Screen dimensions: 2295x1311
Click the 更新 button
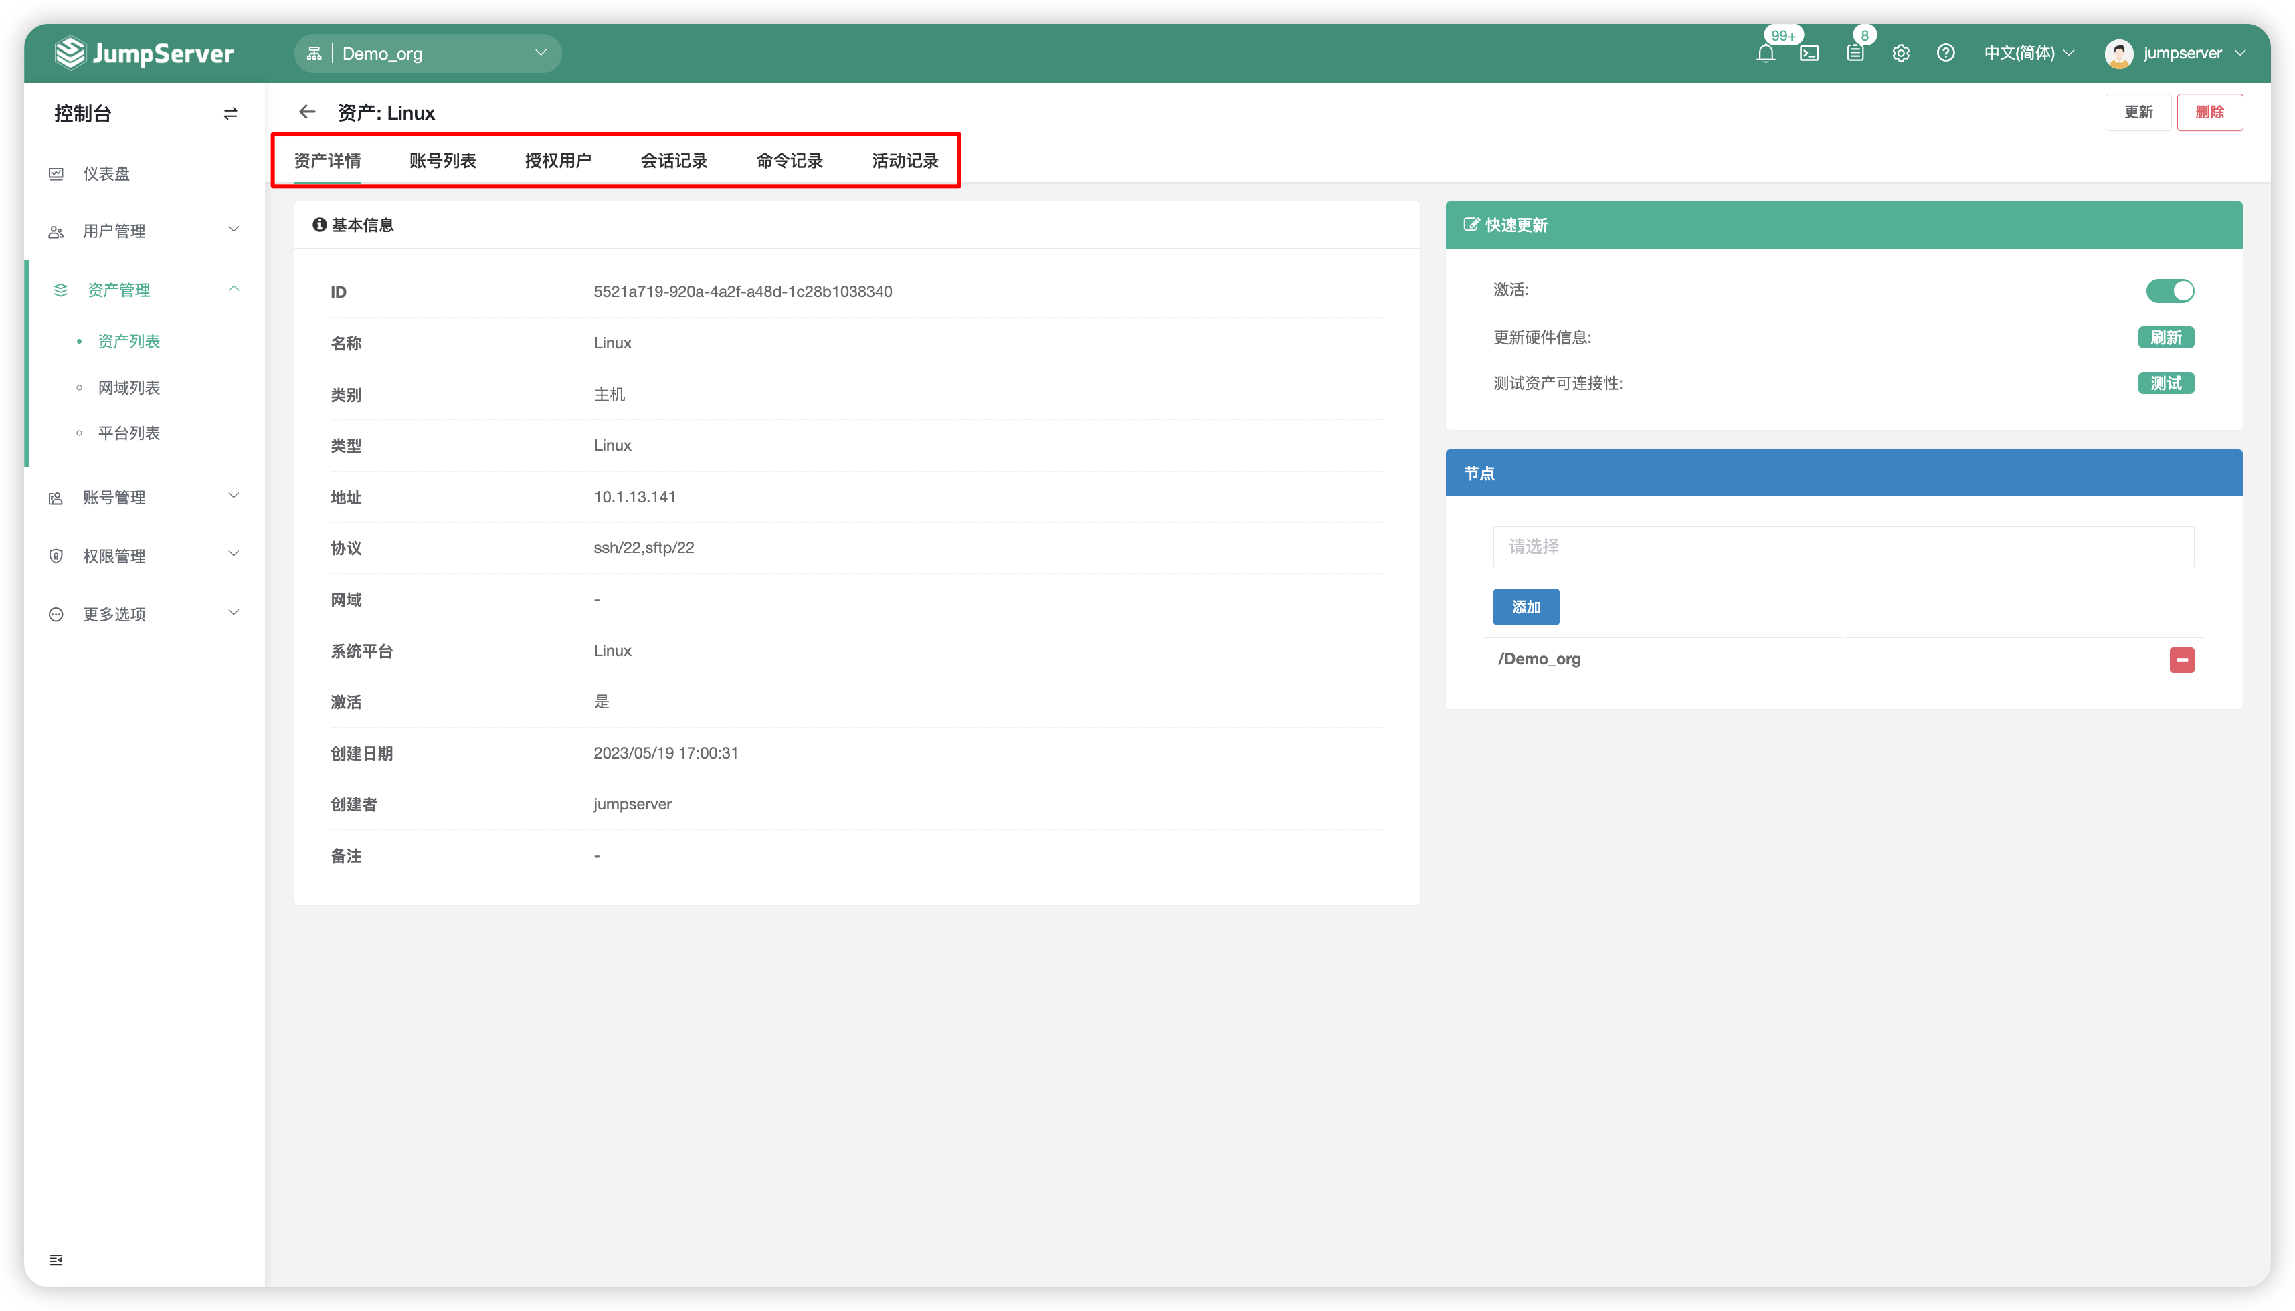point(2137,112)
